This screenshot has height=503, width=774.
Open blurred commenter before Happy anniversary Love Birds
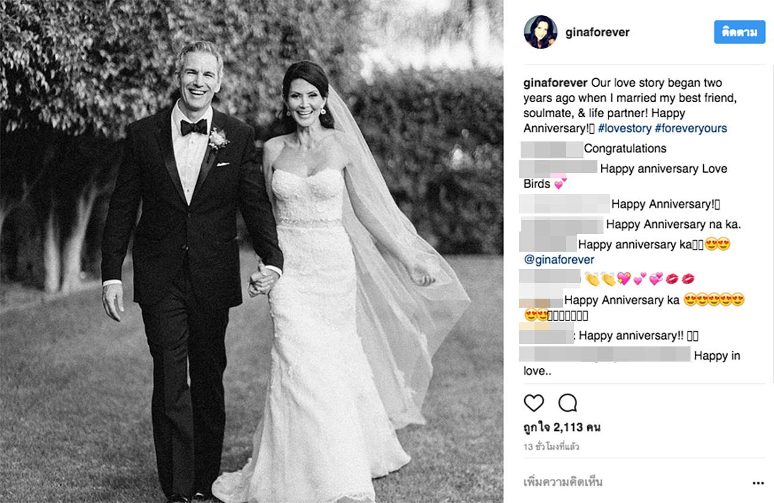pos(559,167)
